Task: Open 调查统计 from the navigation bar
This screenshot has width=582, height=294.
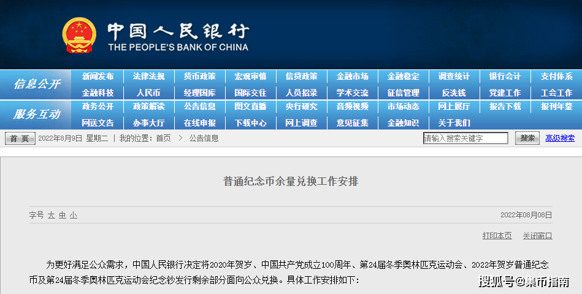Action: coord(454,77)
